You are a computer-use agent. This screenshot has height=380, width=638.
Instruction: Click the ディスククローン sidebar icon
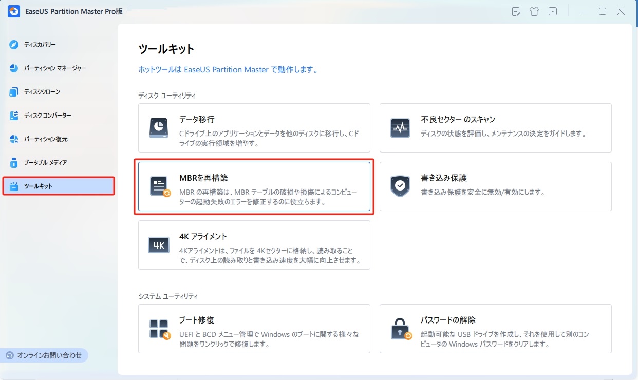[14, 92]
